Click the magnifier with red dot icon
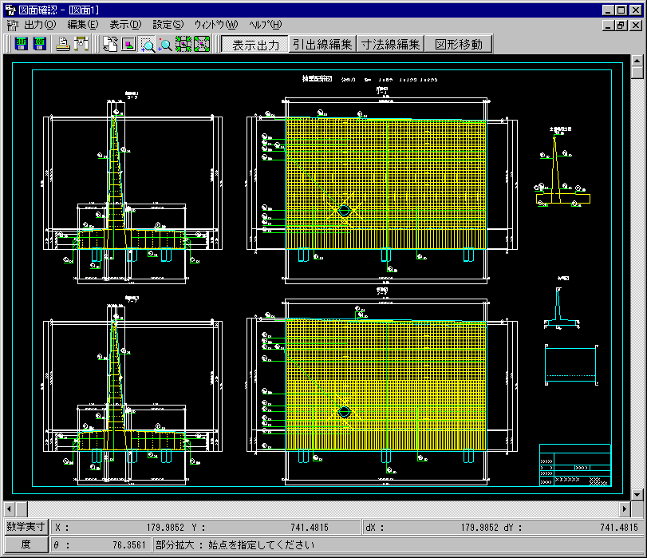The height and width of the screenshot is (558, 647). 164,44
